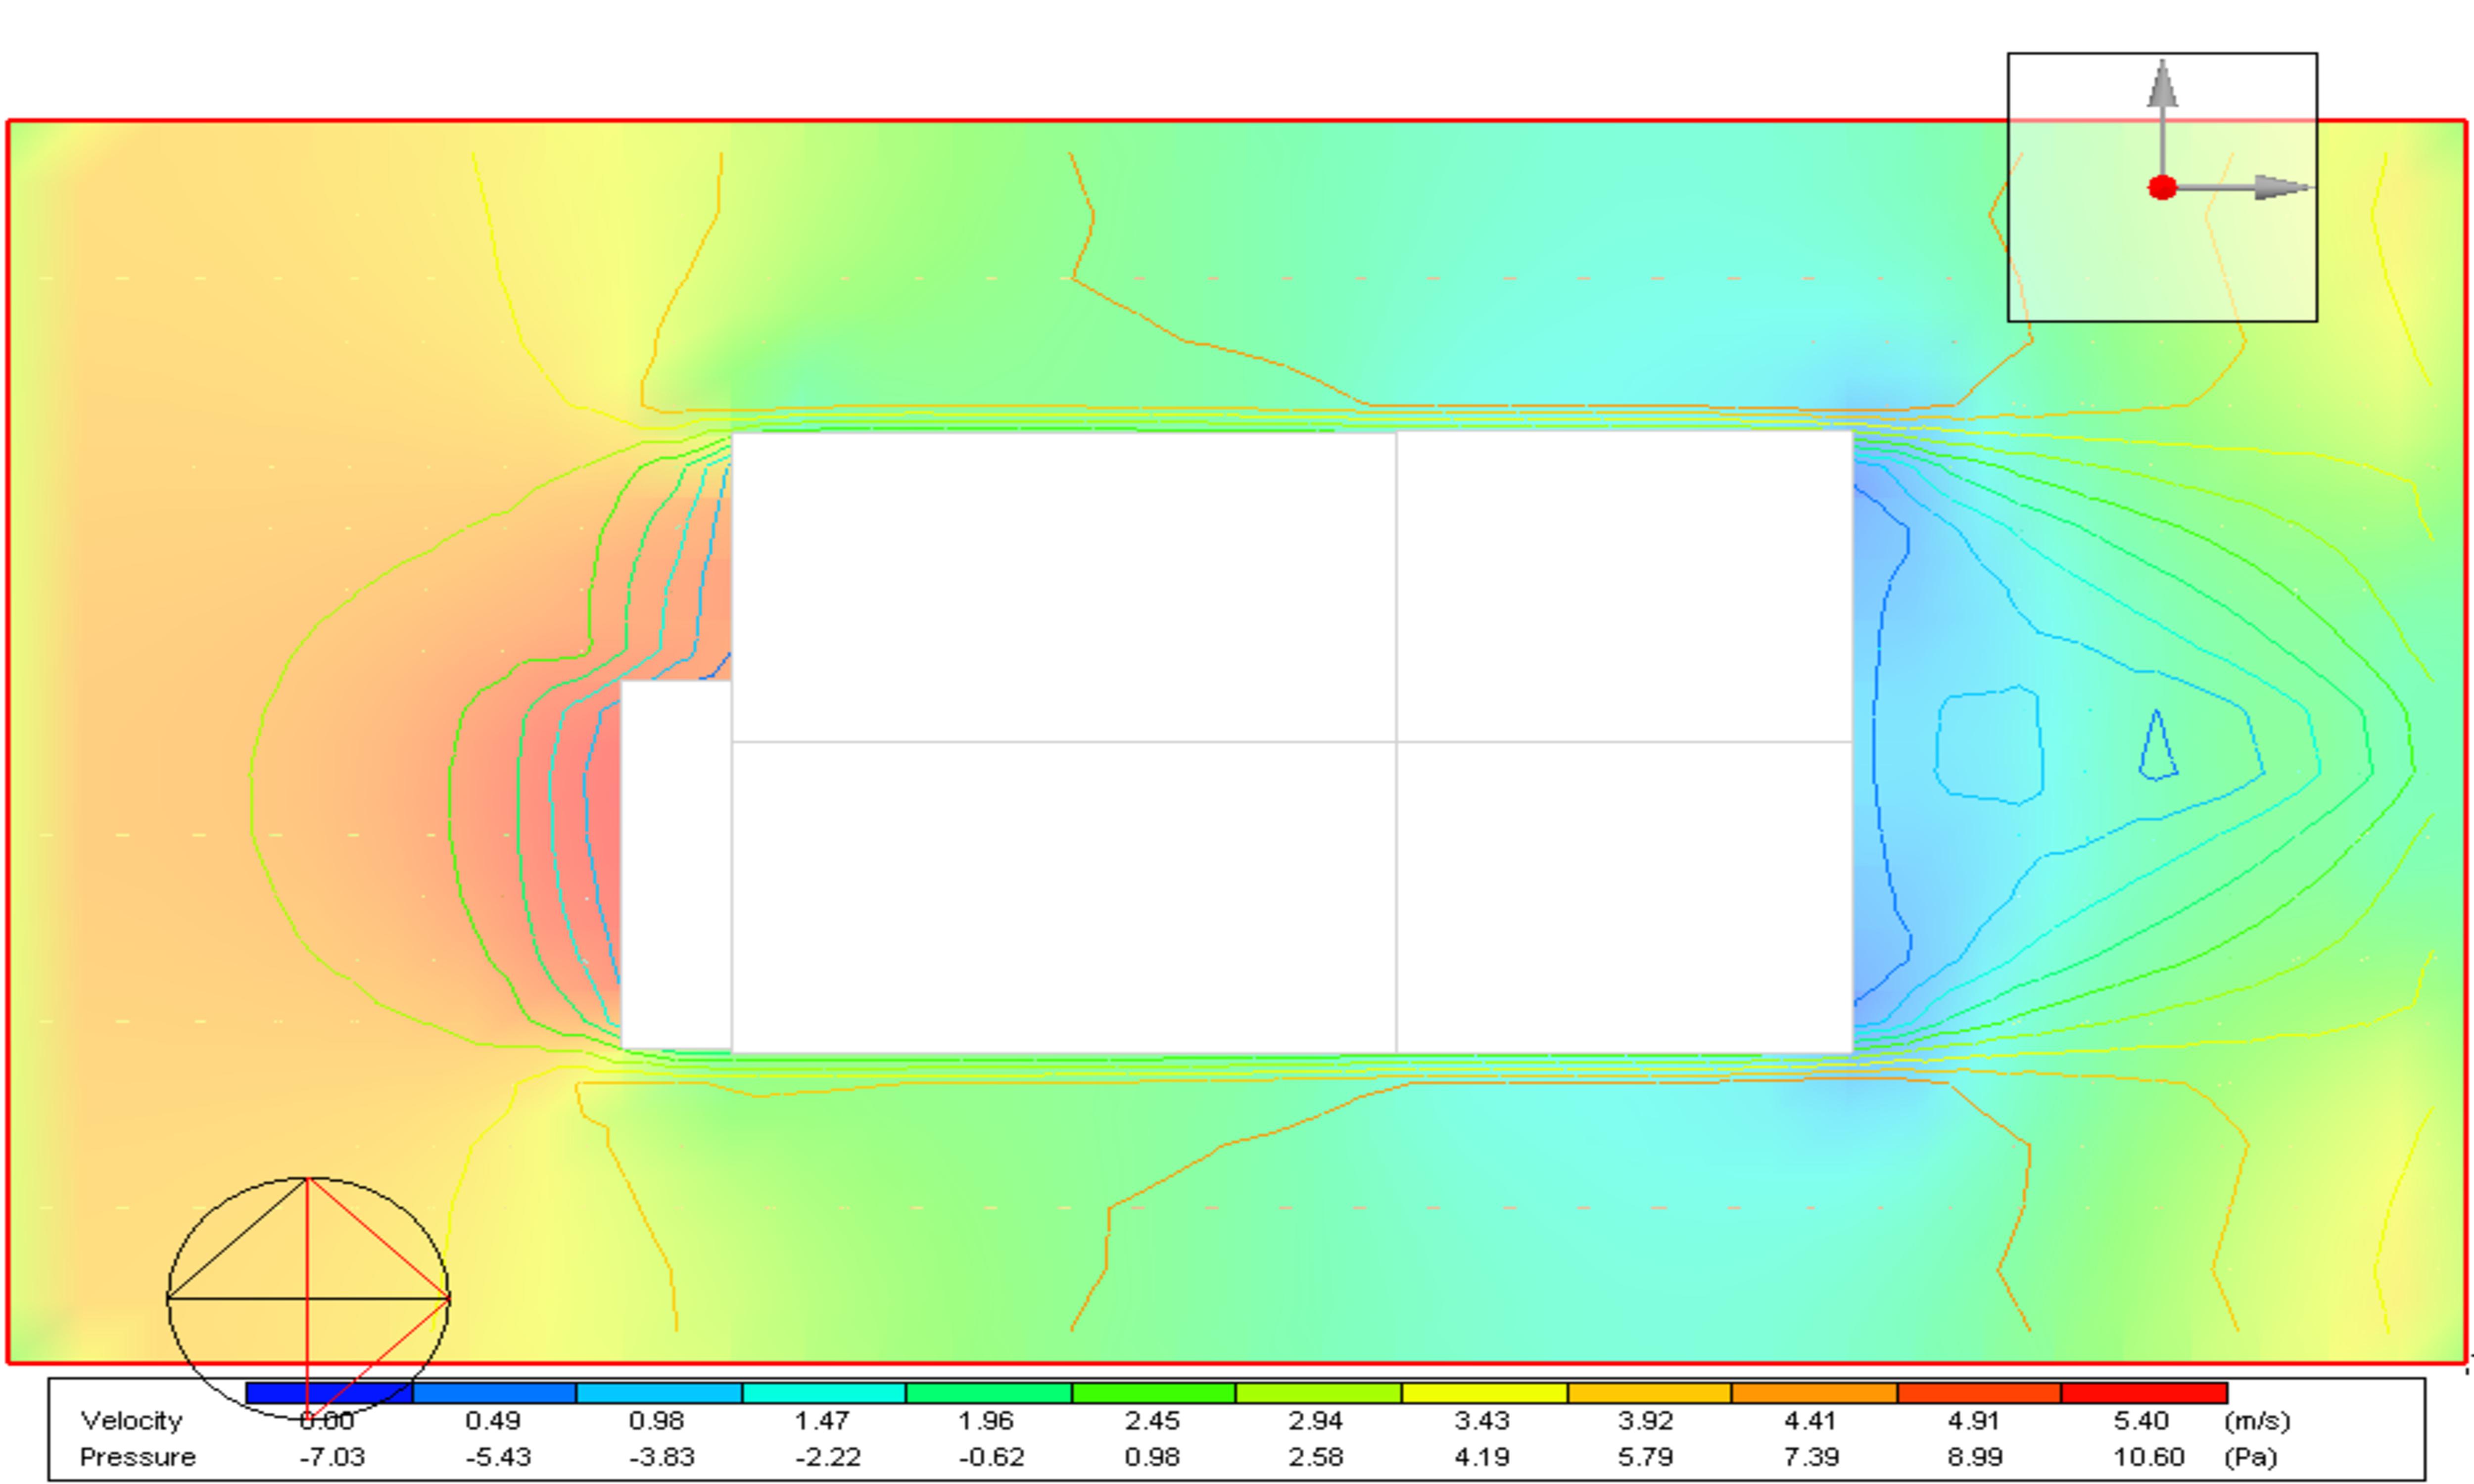Select the small white building block on left

click(x=676, y=865)
